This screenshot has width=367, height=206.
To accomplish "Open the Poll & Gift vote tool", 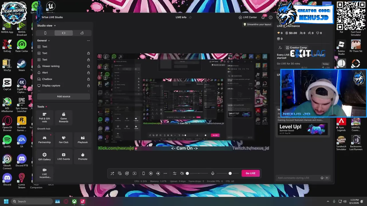I will tap(44, 118).
